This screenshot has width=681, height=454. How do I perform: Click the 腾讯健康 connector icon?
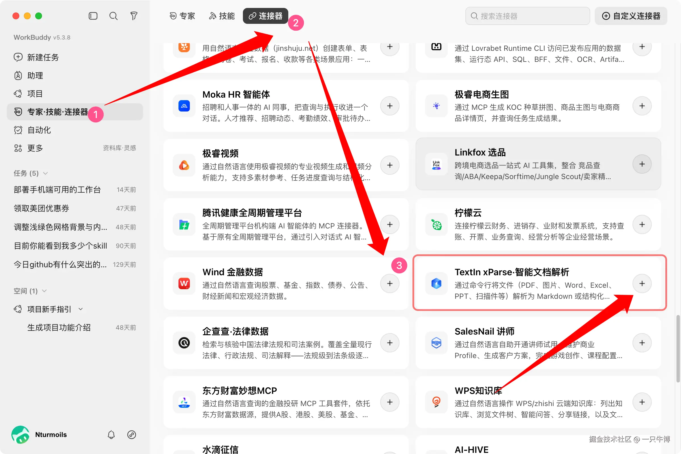[184, 225]
